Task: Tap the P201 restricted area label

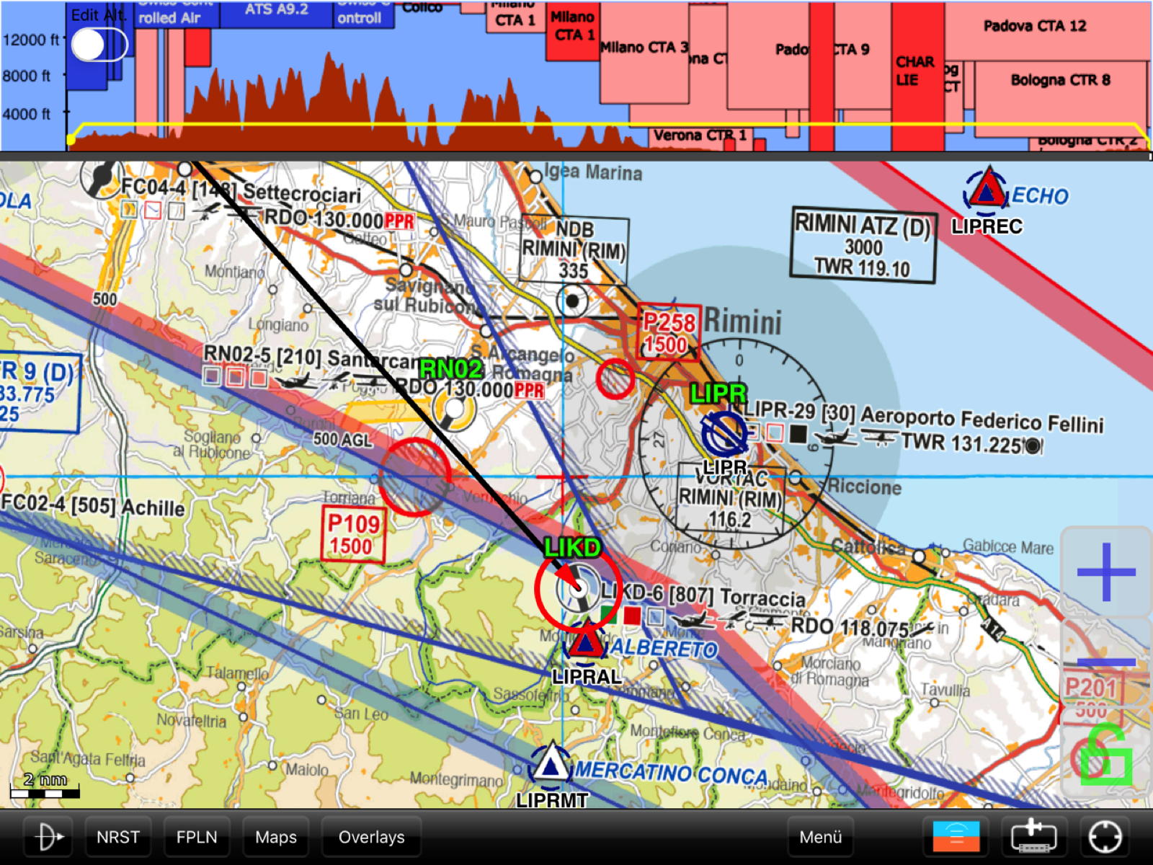Action: tap(1091, 698)
